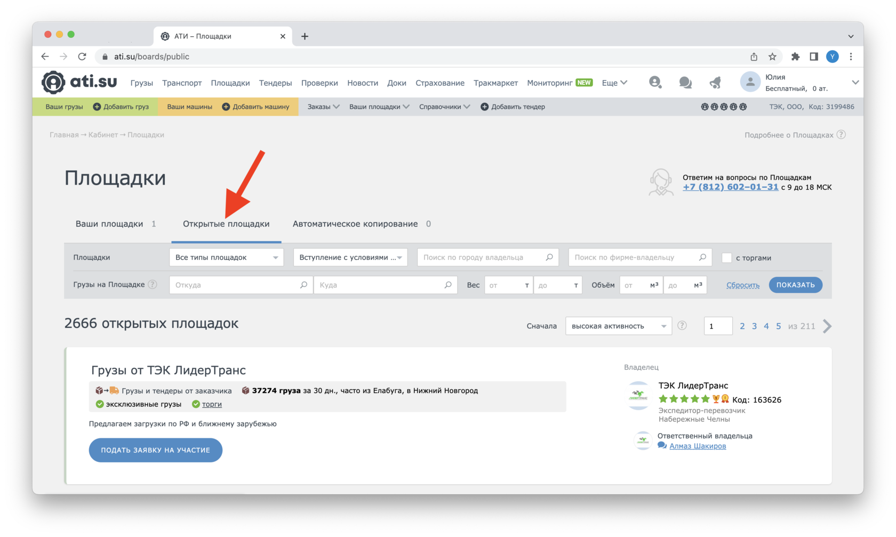Click the ПОКАЗАТЬ button
The width and height of the screenshot is (896, 537).
pos(795,285)
